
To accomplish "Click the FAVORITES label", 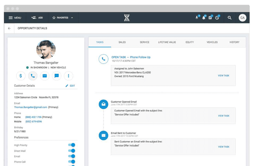I will tap(62, 18).
